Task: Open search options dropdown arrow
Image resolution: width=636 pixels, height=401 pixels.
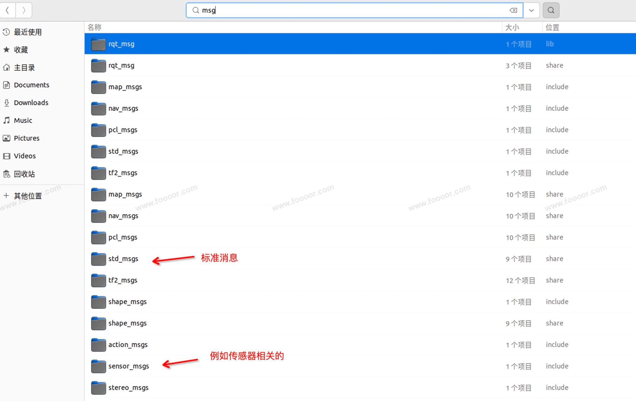Action: [x=531, y=10]
